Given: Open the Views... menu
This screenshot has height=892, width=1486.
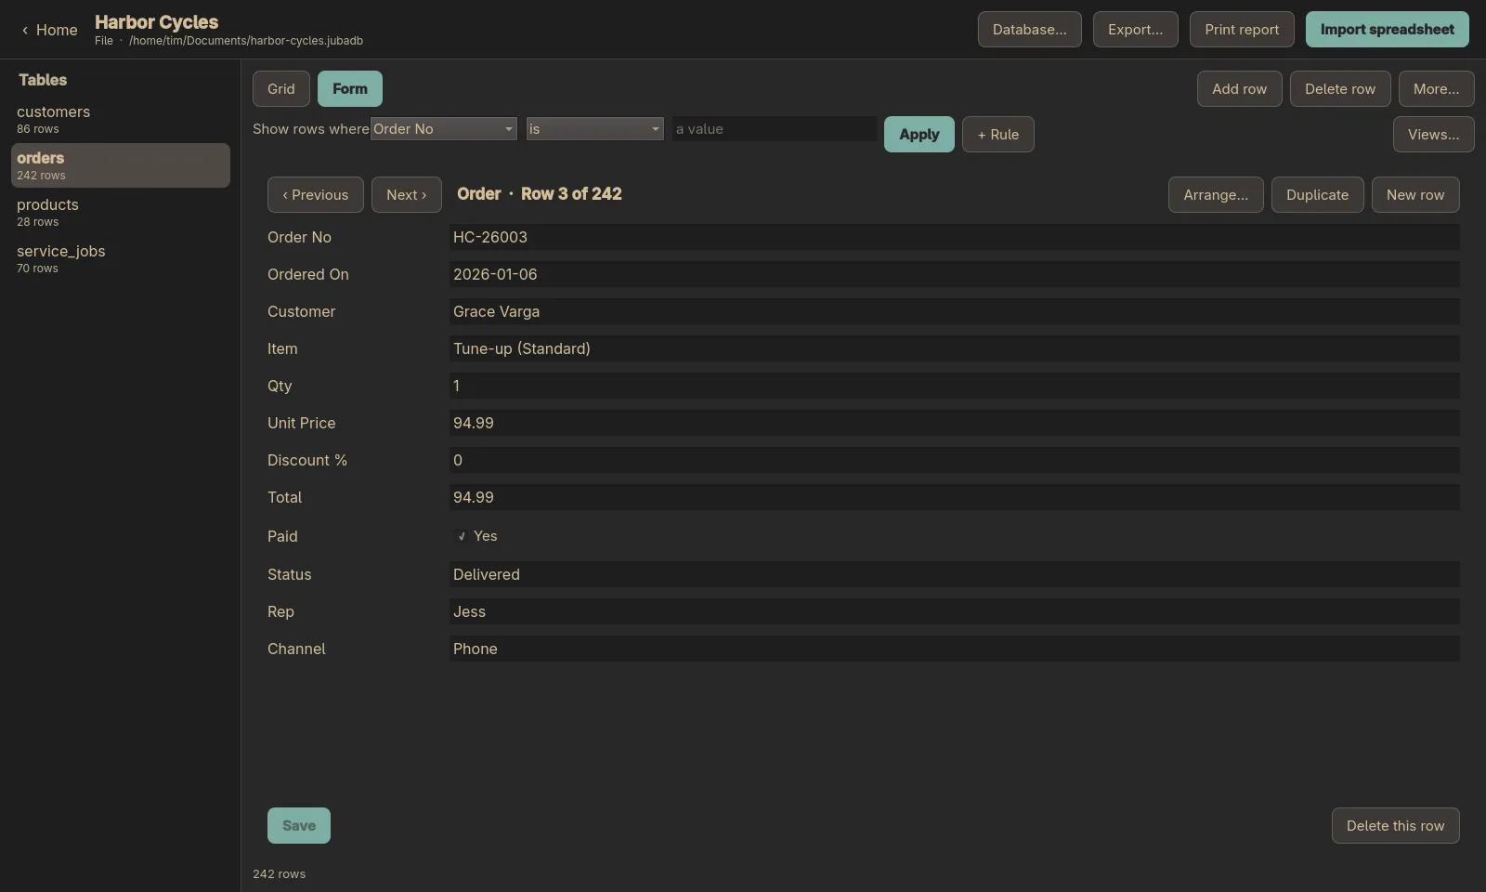Looking at the screenshot, I should click(x=1433, y=135).
